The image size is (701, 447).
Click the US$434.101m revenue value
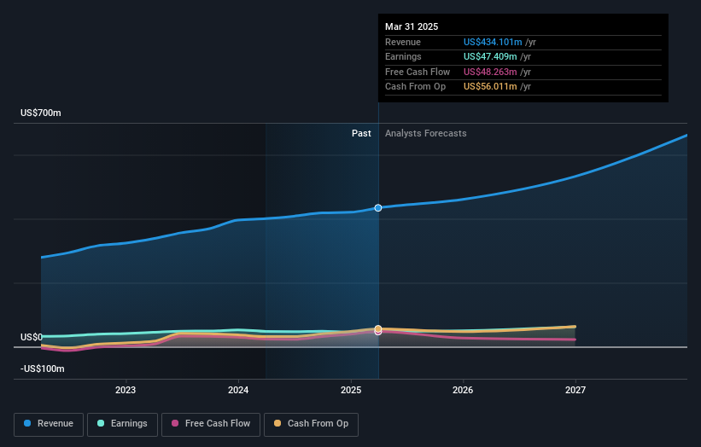click(493, 42)
